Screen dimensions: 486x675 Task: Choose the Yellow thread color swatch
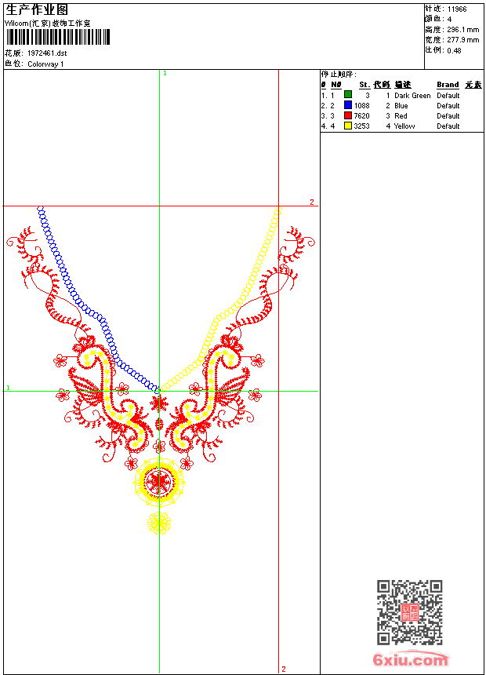(x=347, y=126)
